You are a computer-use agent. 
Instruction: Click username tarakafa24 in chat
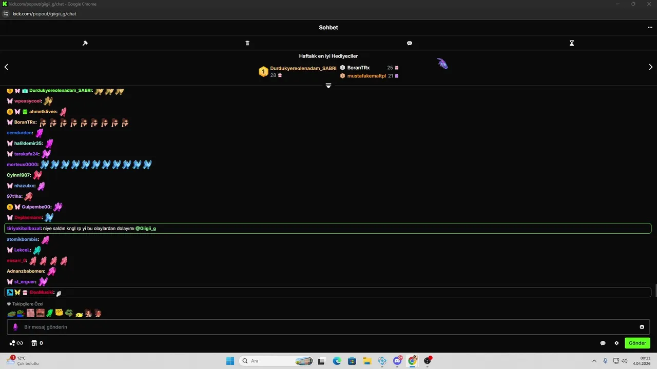click(x=27, y=154)
